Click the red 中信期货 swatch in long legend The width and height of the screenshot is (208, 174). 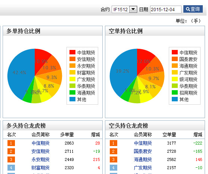[x=72, y=52]
